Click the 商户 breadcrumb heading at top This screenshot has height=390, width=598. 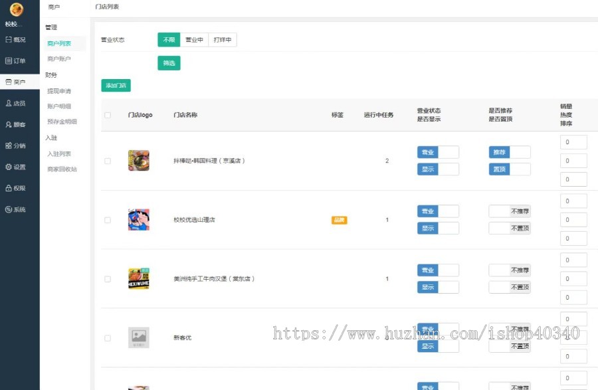(x=54, y=7)
